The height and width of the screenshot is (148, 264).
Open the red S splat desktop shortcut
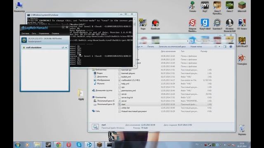point(193,25)
